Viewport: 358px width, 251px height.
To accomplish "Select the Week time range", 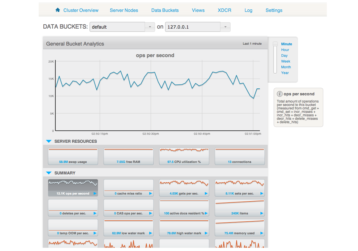I will click(x=285, y=61).
